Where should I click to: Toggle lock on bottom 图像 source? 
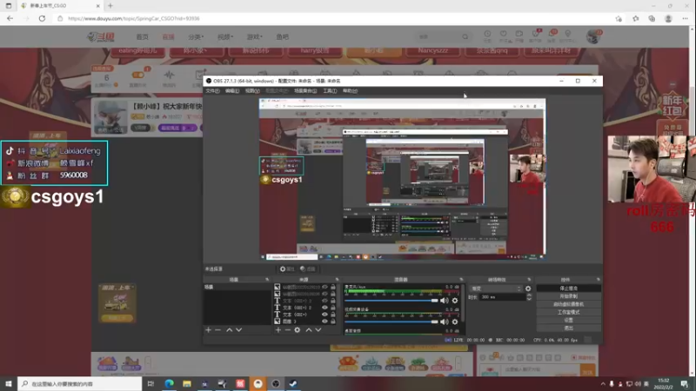(333, 321)
